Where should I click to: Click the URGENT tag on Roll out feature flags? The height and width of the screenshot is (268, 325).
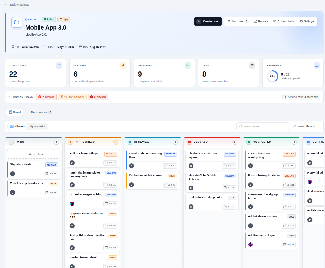click(x=111, y=154)
